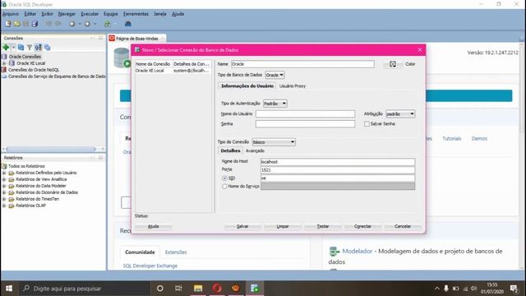The width and height of the screenshot is (526, 296).
Task: Open File Explorer from the taskbar
Action: click(x=198, y=289)
